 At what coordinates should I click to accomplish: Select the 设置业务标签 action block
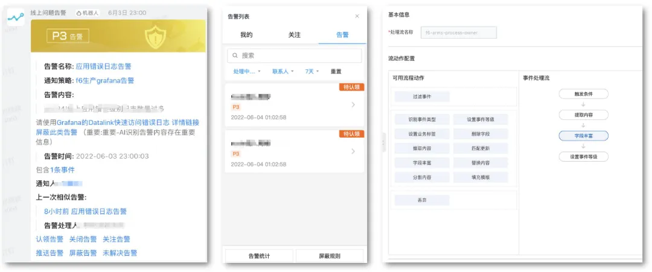pyautogui.click(x=422, y=134)
